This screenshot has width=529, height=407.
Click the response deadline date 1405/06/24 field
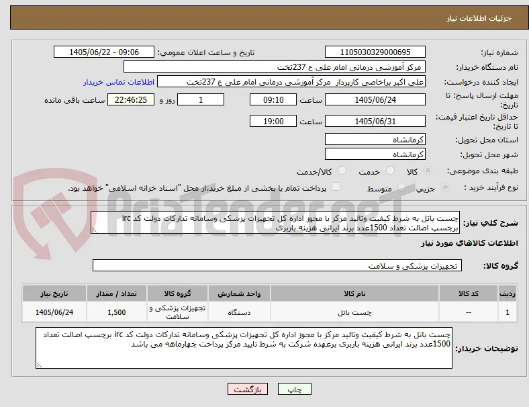coord(375,99)
